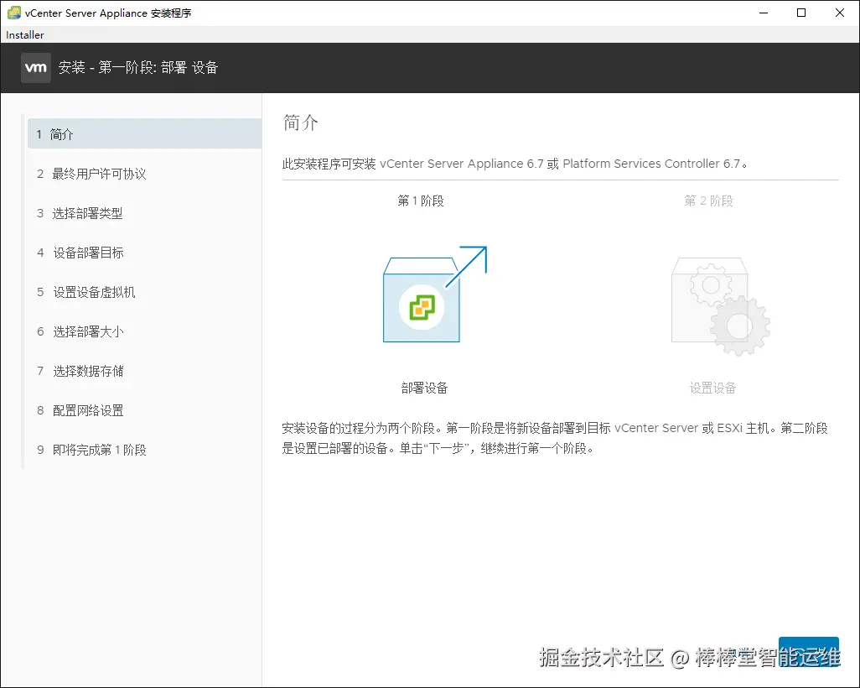Open the Installer menu
This screenshot has width=860, height=688.
24,35
